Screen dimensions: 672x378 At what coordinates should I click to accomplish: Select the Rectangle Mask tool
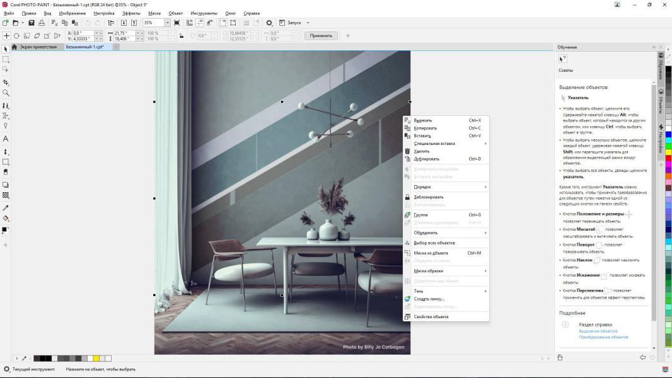[x=6, y=60]
